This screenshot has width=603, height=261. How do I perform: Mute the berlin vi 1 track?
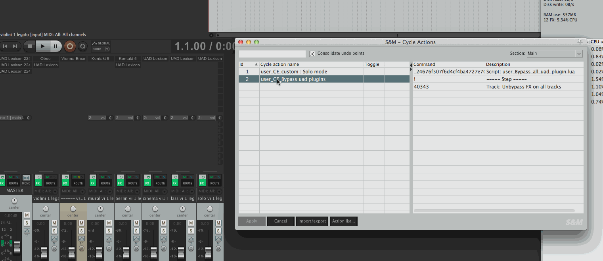coord(136,223)
